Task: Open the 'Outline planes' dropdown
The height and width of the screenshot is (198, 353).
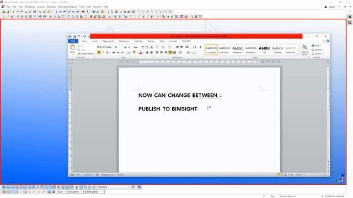Action: (x=94, y=192)
